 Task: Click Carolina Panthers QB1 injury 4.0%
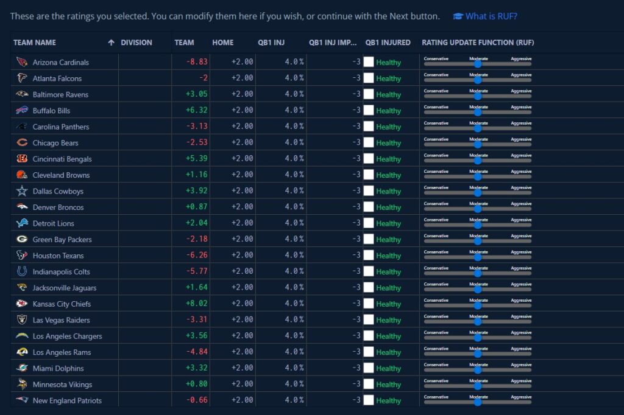click(294, 127)
